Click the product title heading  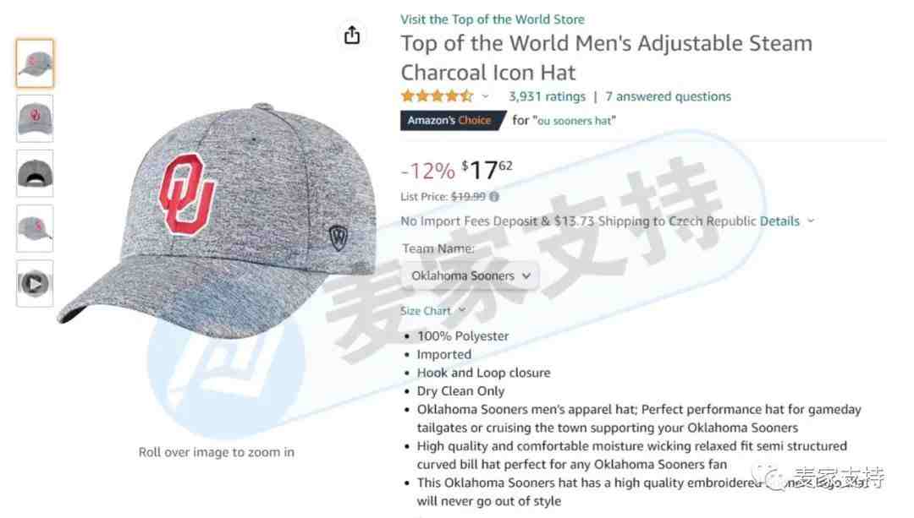click(x=606, y=57)
